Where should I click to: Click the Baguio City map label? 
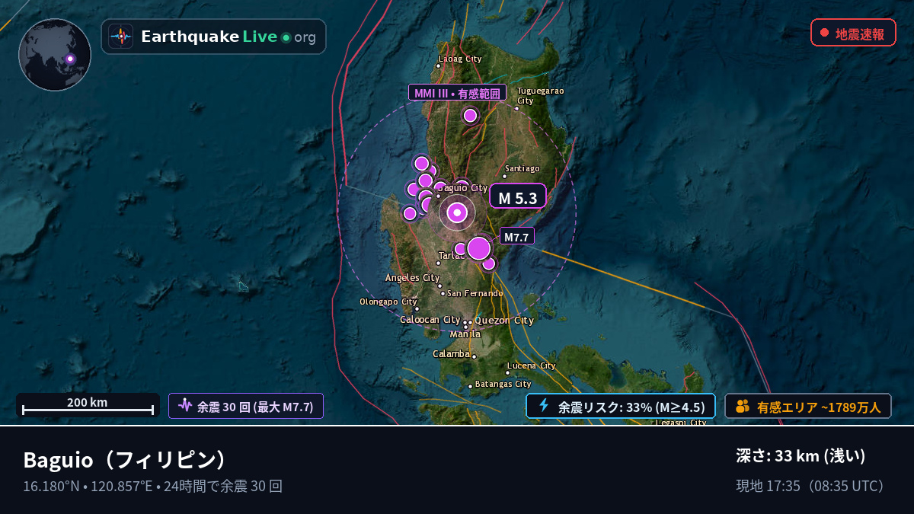tap(461, 188)
